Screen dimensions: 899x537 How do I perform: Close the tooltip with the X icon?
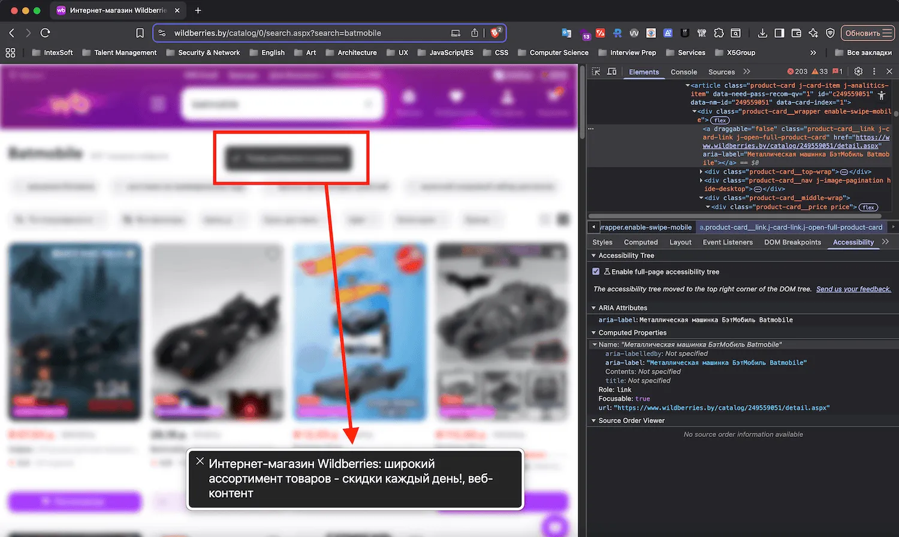[x=200, y=461]
